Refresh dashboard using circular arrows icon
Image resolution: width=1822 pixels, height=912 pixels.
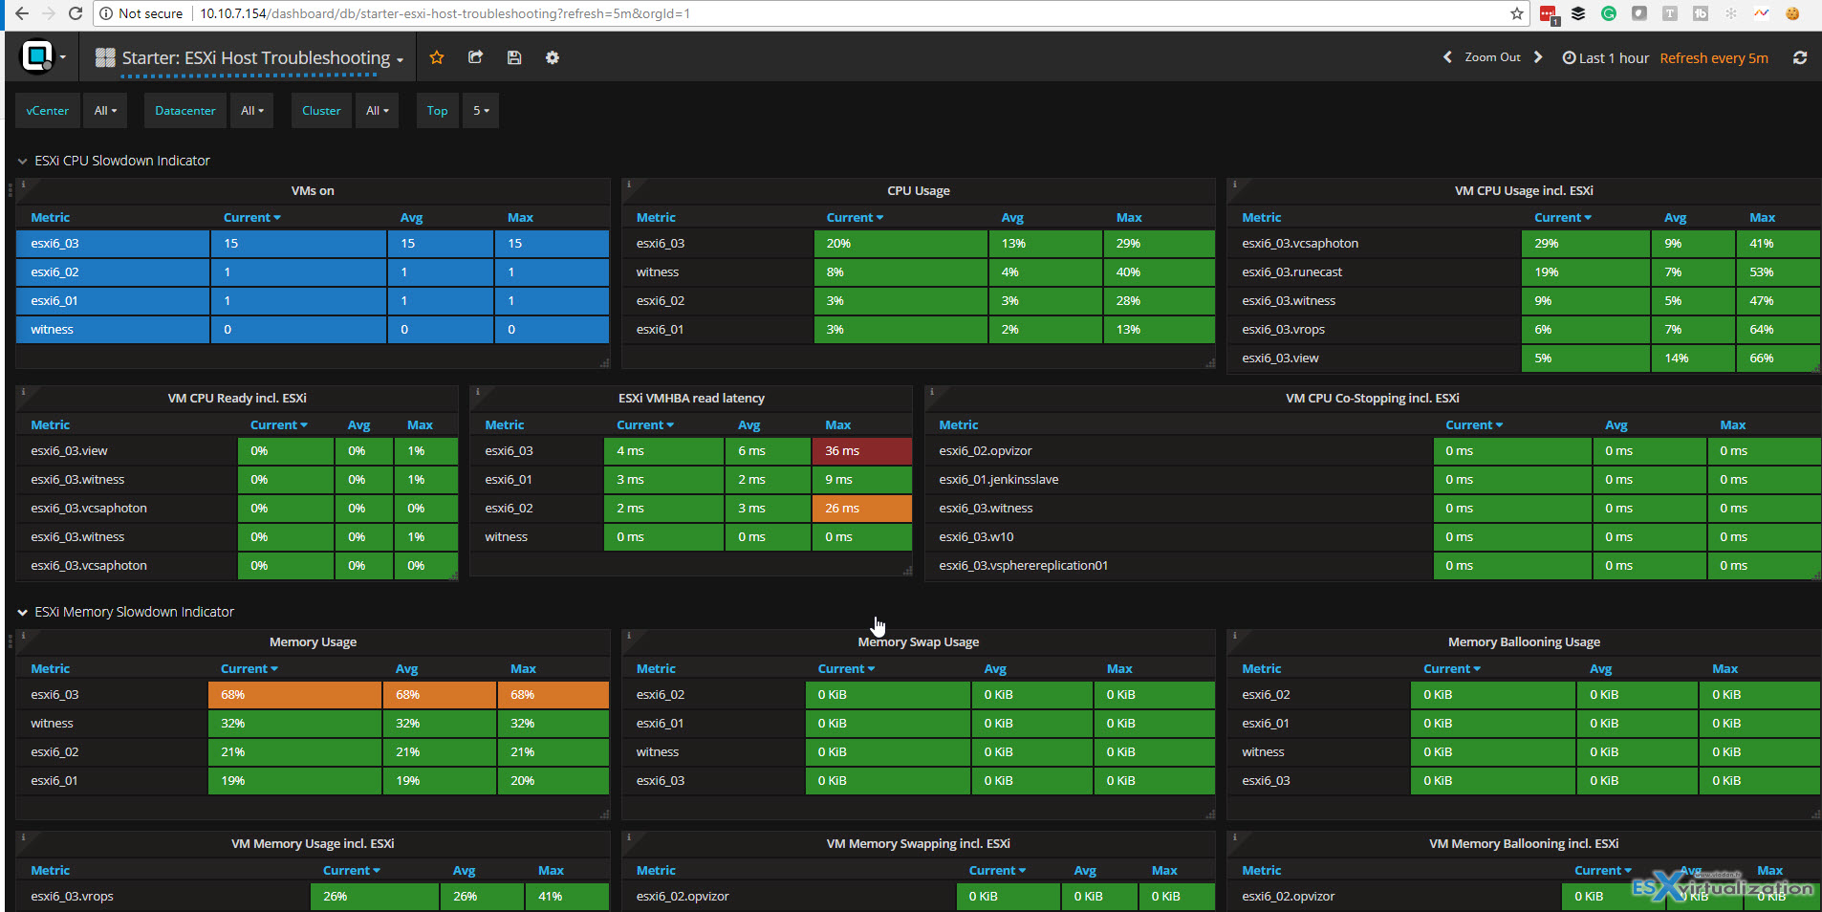1800,57
